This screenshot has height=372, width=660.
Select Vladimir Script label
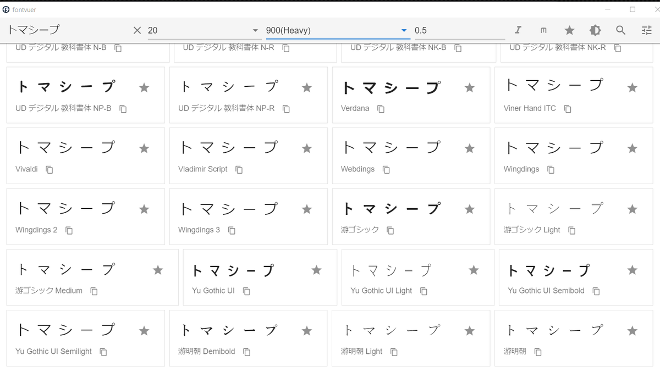(x=203, y=169)
